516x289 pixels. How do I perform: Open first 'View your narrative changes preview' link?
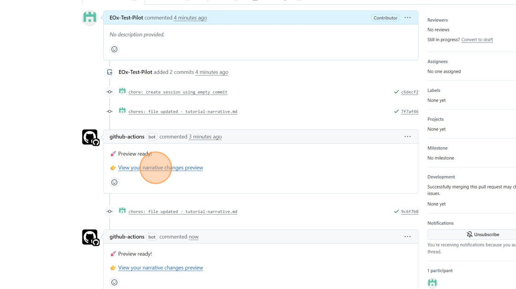point(160,168)
